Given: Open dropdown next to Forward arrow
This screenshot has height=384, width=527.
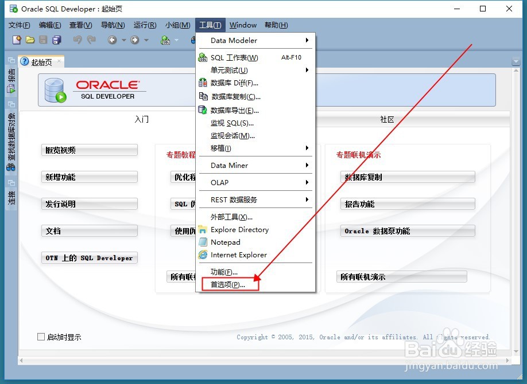Looking at the screenshot, I should pyautogui.click(x=146, y=40).
